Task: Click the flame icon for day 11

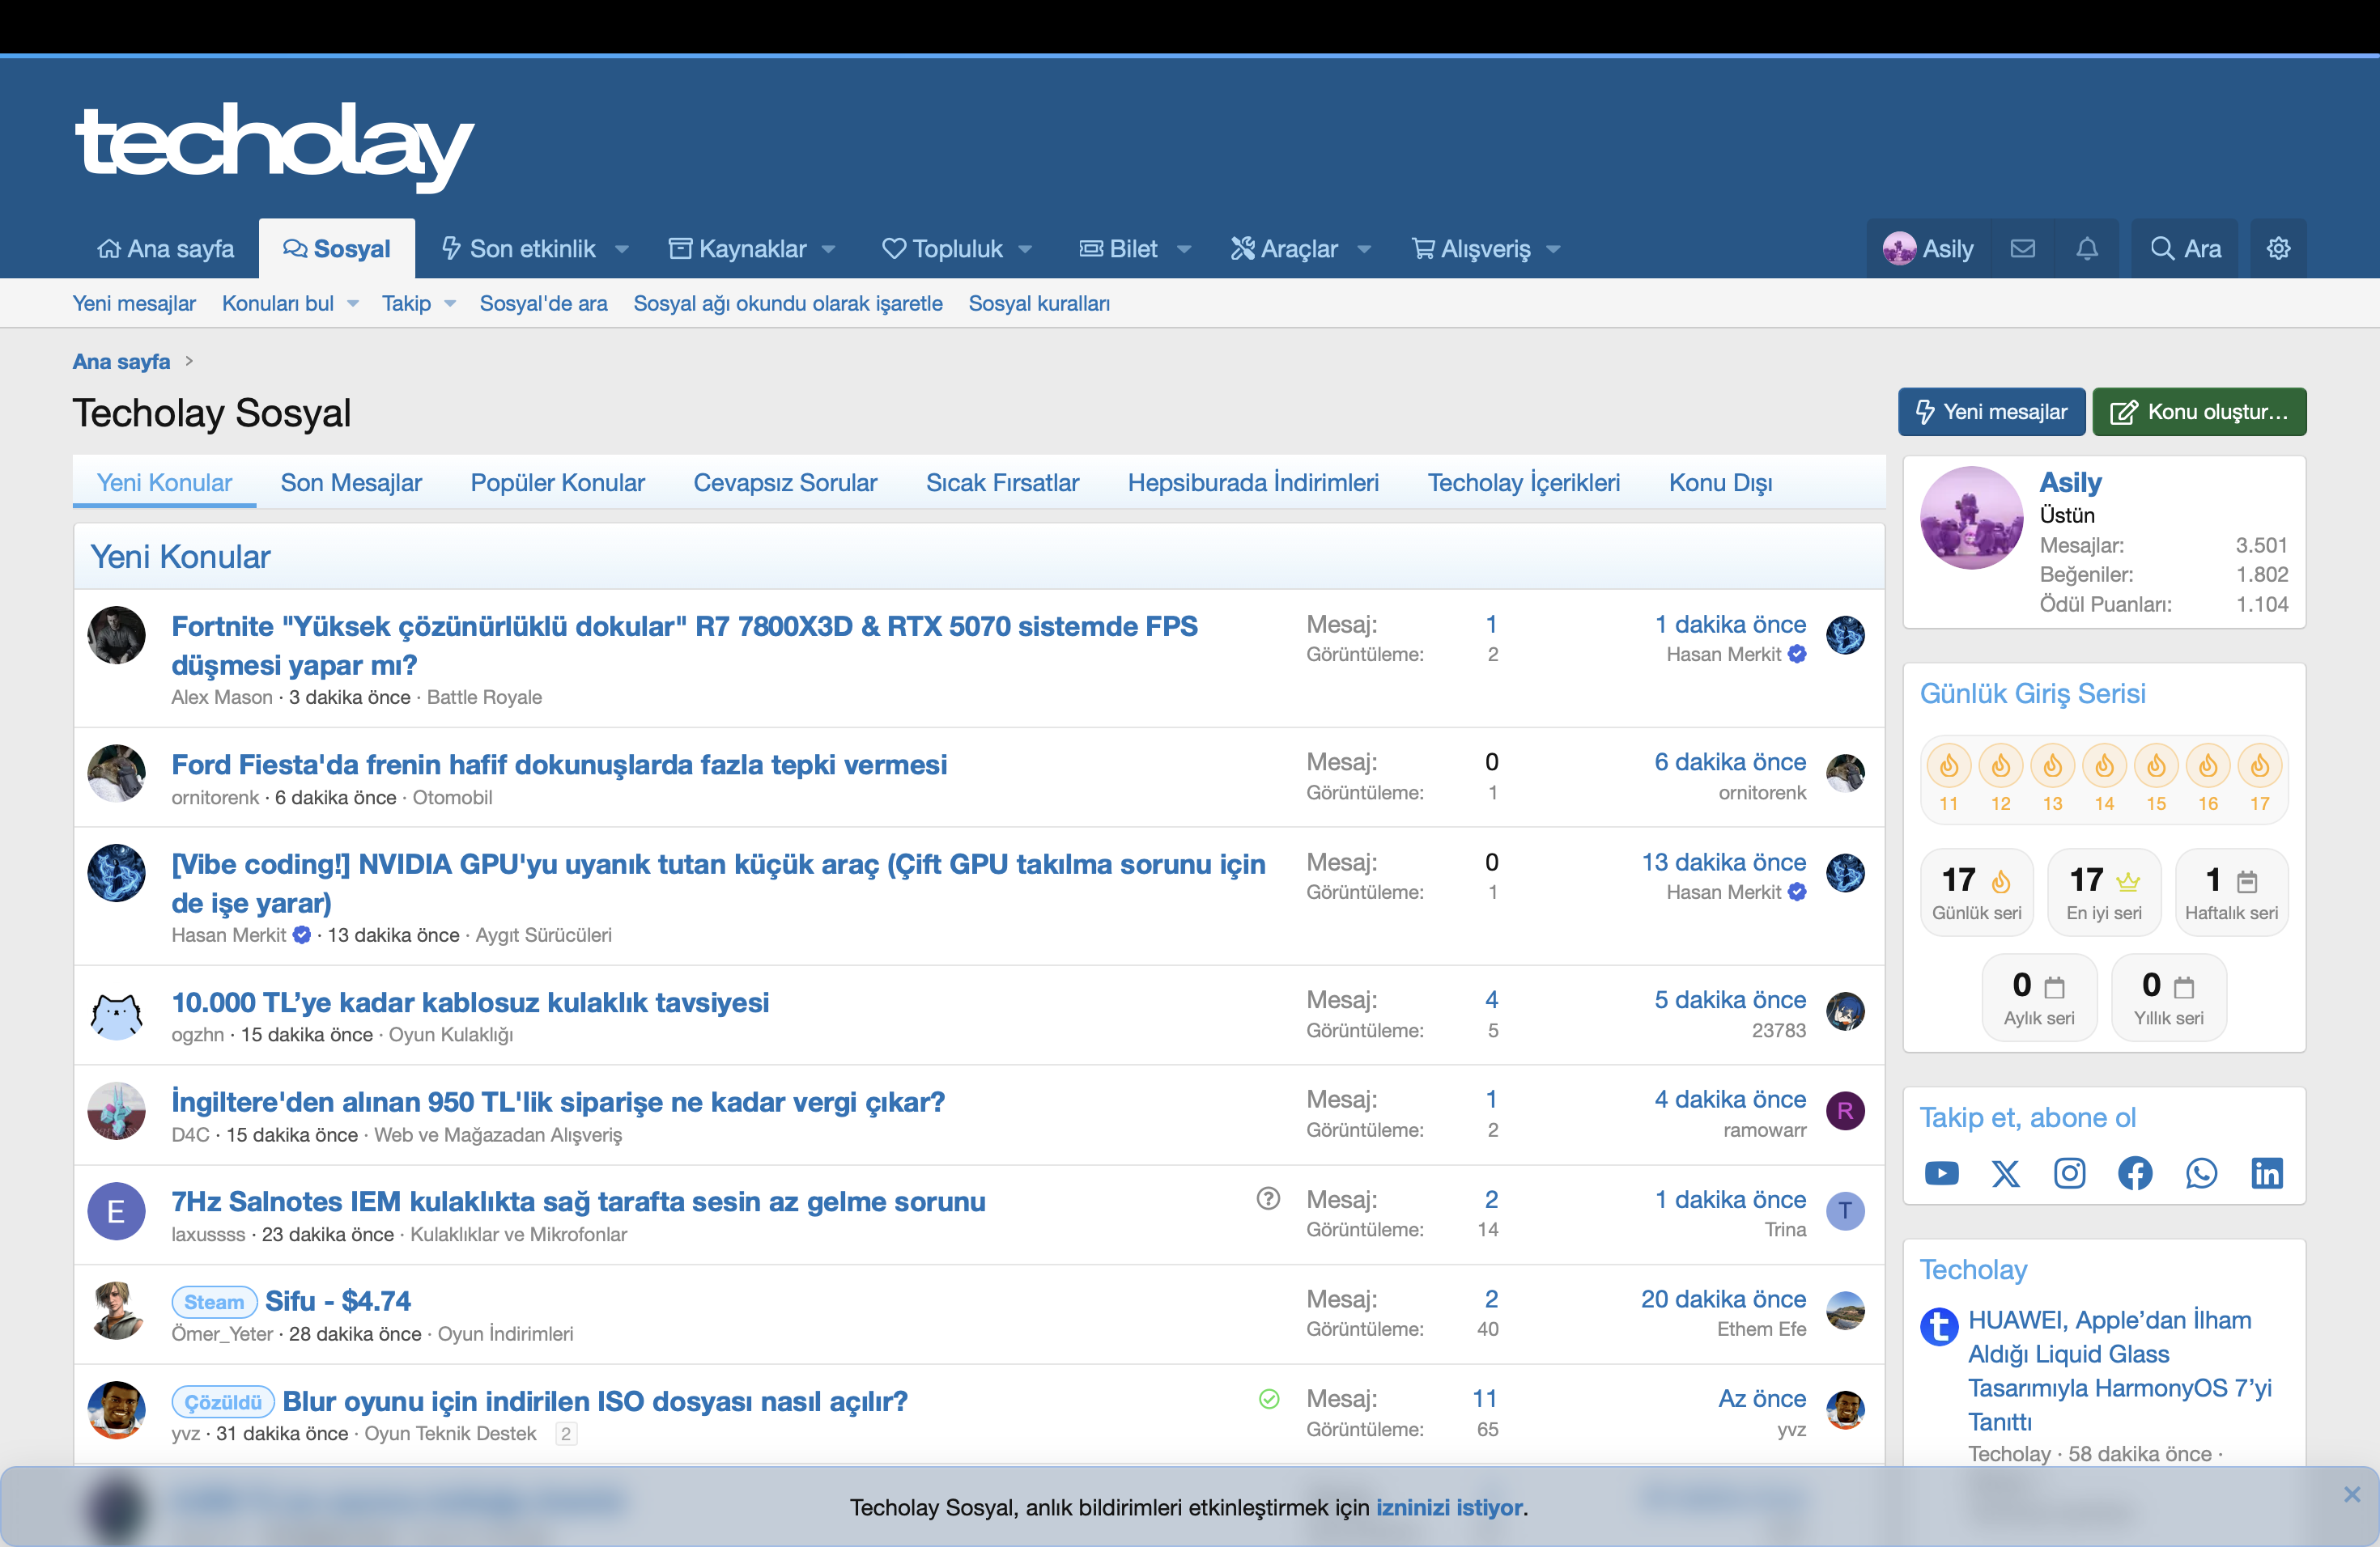Action: click(1948, 766)
